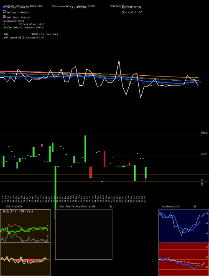Open the MACD histogram chart panel
This screenshot has width=209, height=276.
click(x=25, y=259)
